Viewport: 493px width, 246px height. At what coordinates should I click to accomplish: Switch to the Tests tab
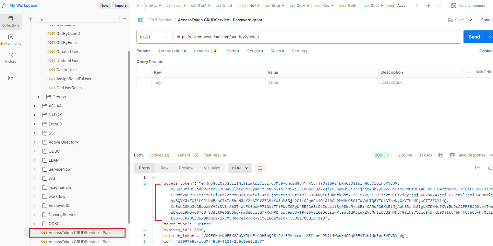pyautogui.click(x=278, y=51)
